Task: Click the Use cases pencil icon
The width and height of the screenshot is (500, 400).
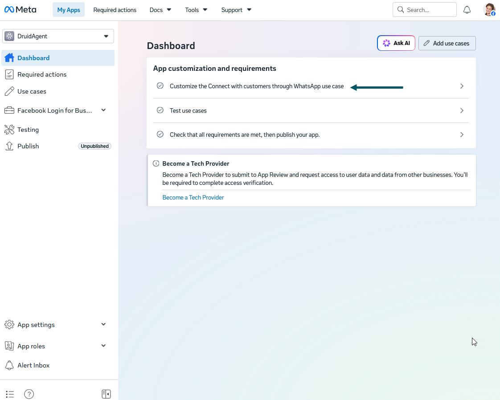Action: 9,91
